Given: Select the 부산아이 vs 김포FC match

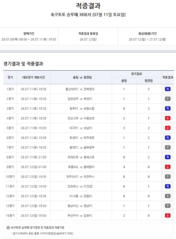Looking at the screenshot, I should 80,216.
